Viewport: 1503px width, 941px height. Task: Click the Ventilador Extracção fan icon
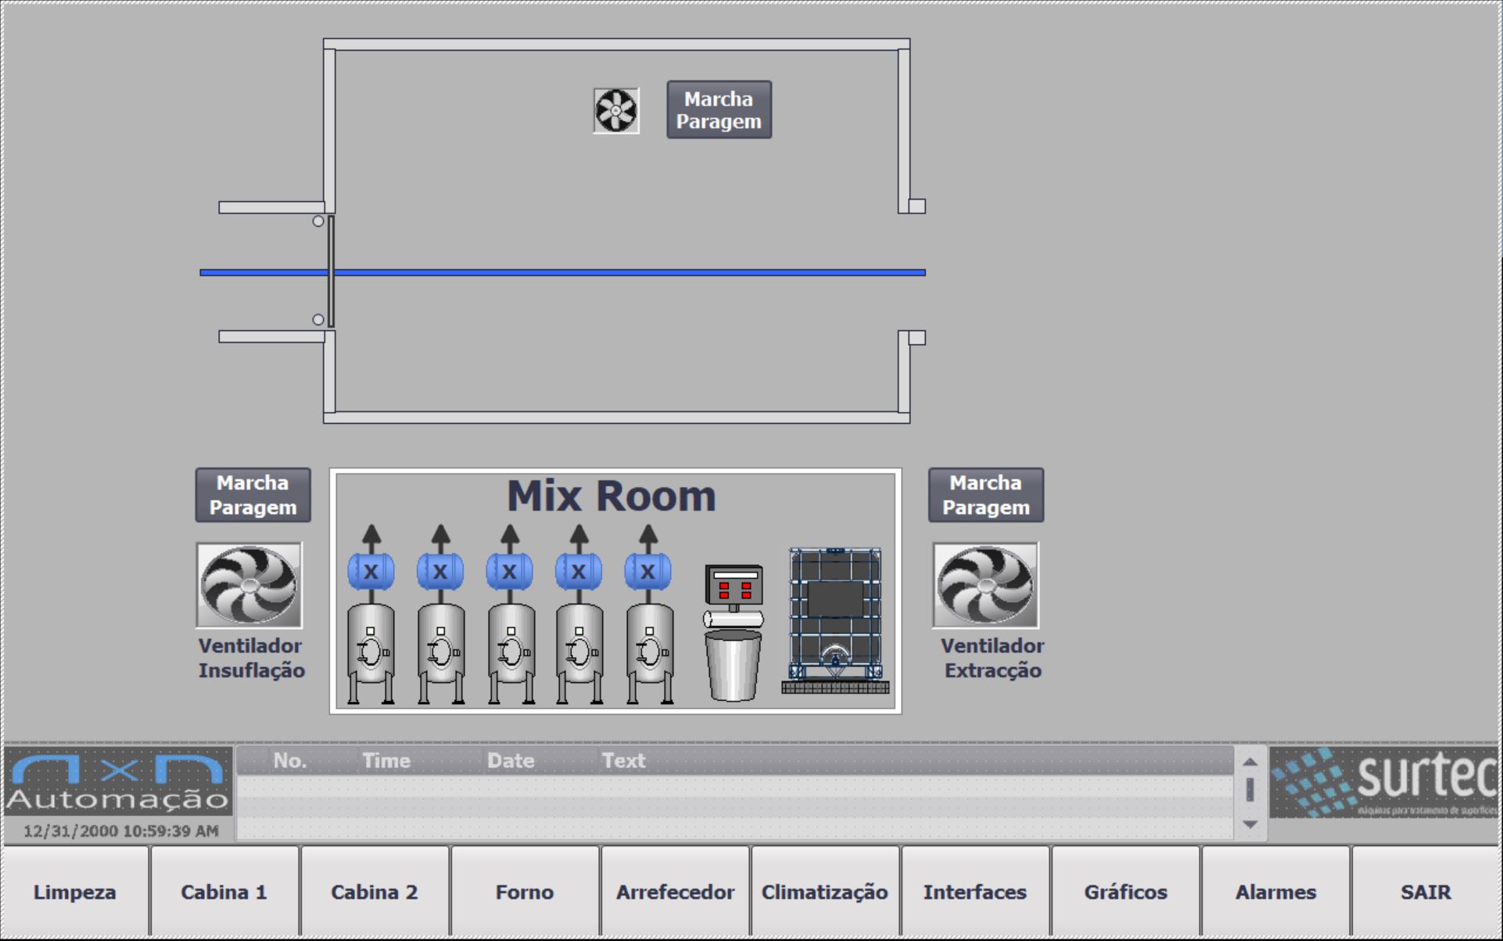tap(985, 585)
